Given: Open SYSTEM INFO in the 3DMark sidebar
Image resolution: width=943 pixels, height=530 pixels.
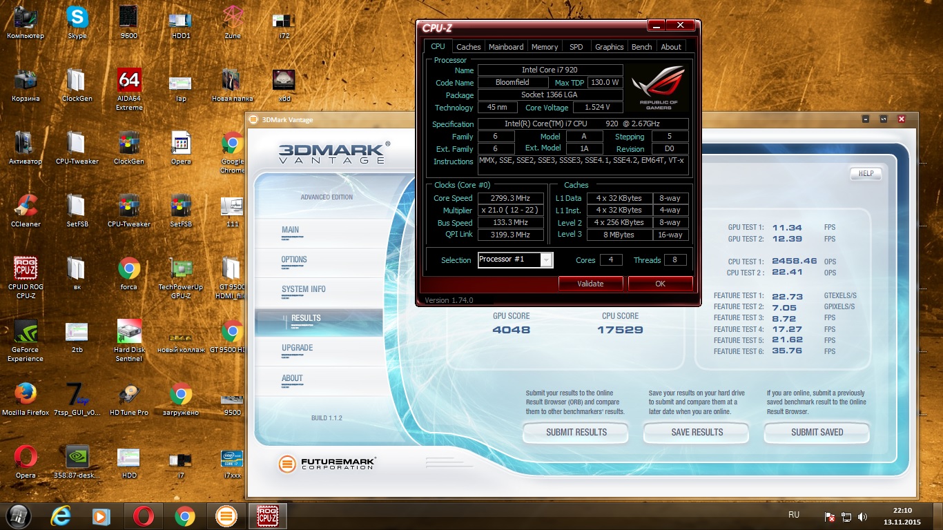Looking at the screenshot, I should pyautogui.click(x=303, y=289).
